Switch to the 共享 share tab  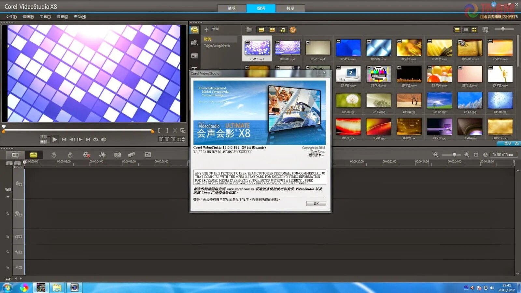click(x=291, y=9)
